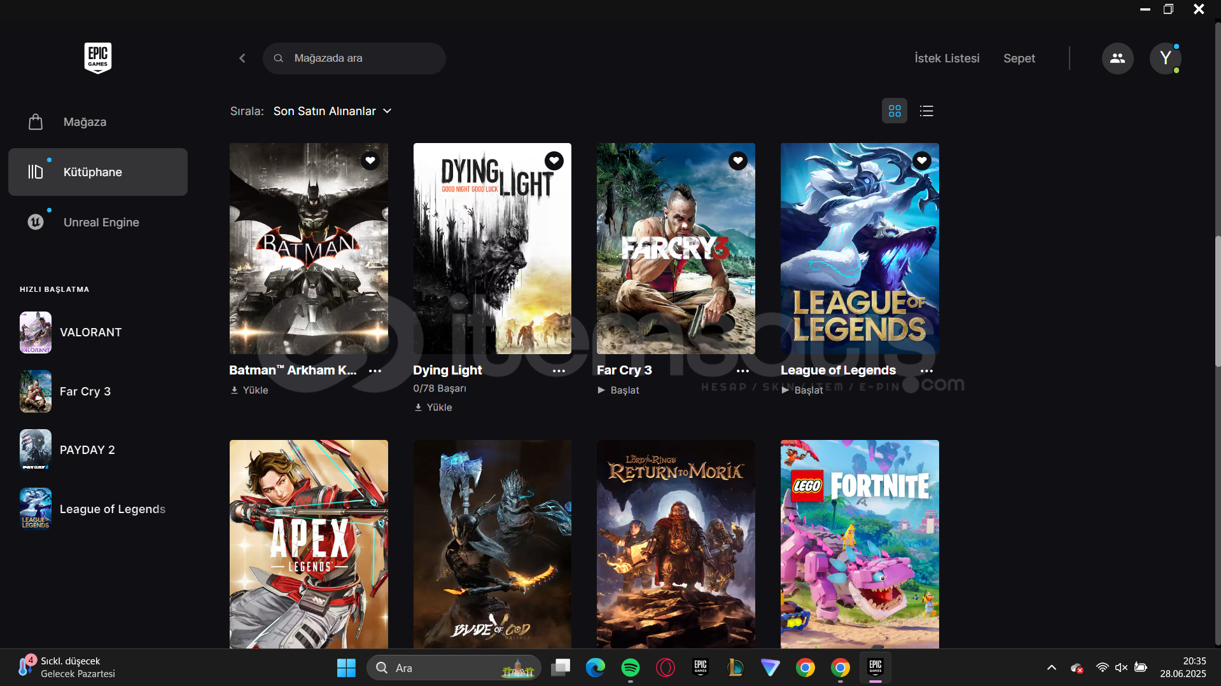Toggle favorite heart on Dying Light
This screenshot has height=686, width=1221.
[x=554, y=161]
